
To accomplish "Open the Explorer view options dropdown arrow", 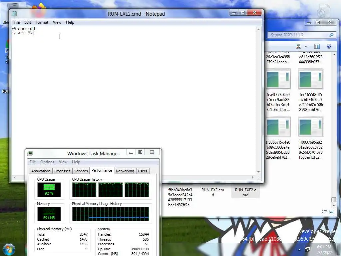I will [306, 46].
